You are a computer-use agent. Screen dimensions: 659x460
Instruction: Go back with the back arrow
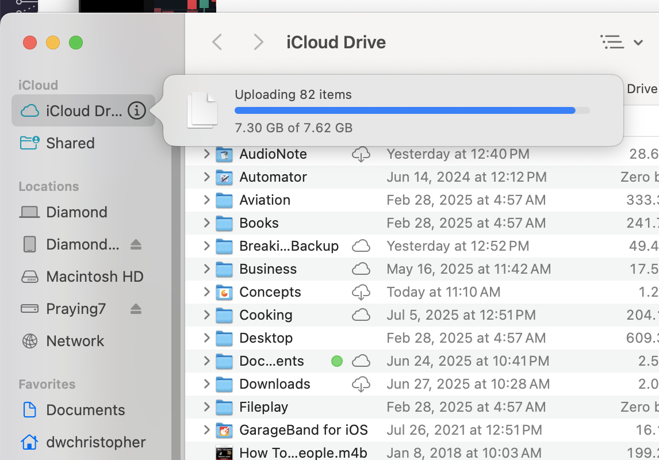pyautogui.click(x=217, y=42)
